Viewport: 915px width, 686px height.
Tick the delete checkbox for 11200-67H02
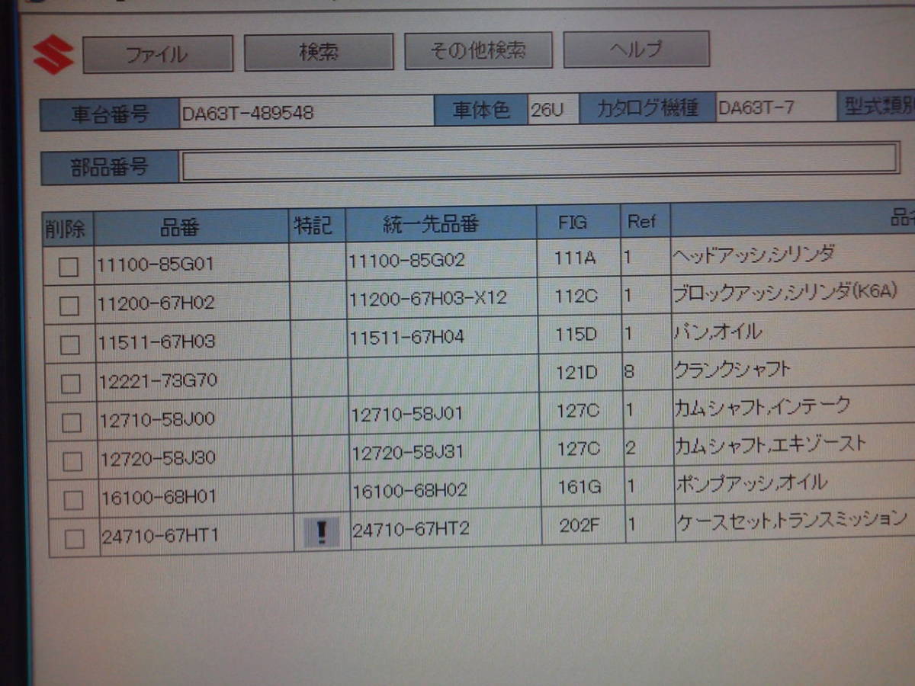pyautogui.click(x=69, y=306)
